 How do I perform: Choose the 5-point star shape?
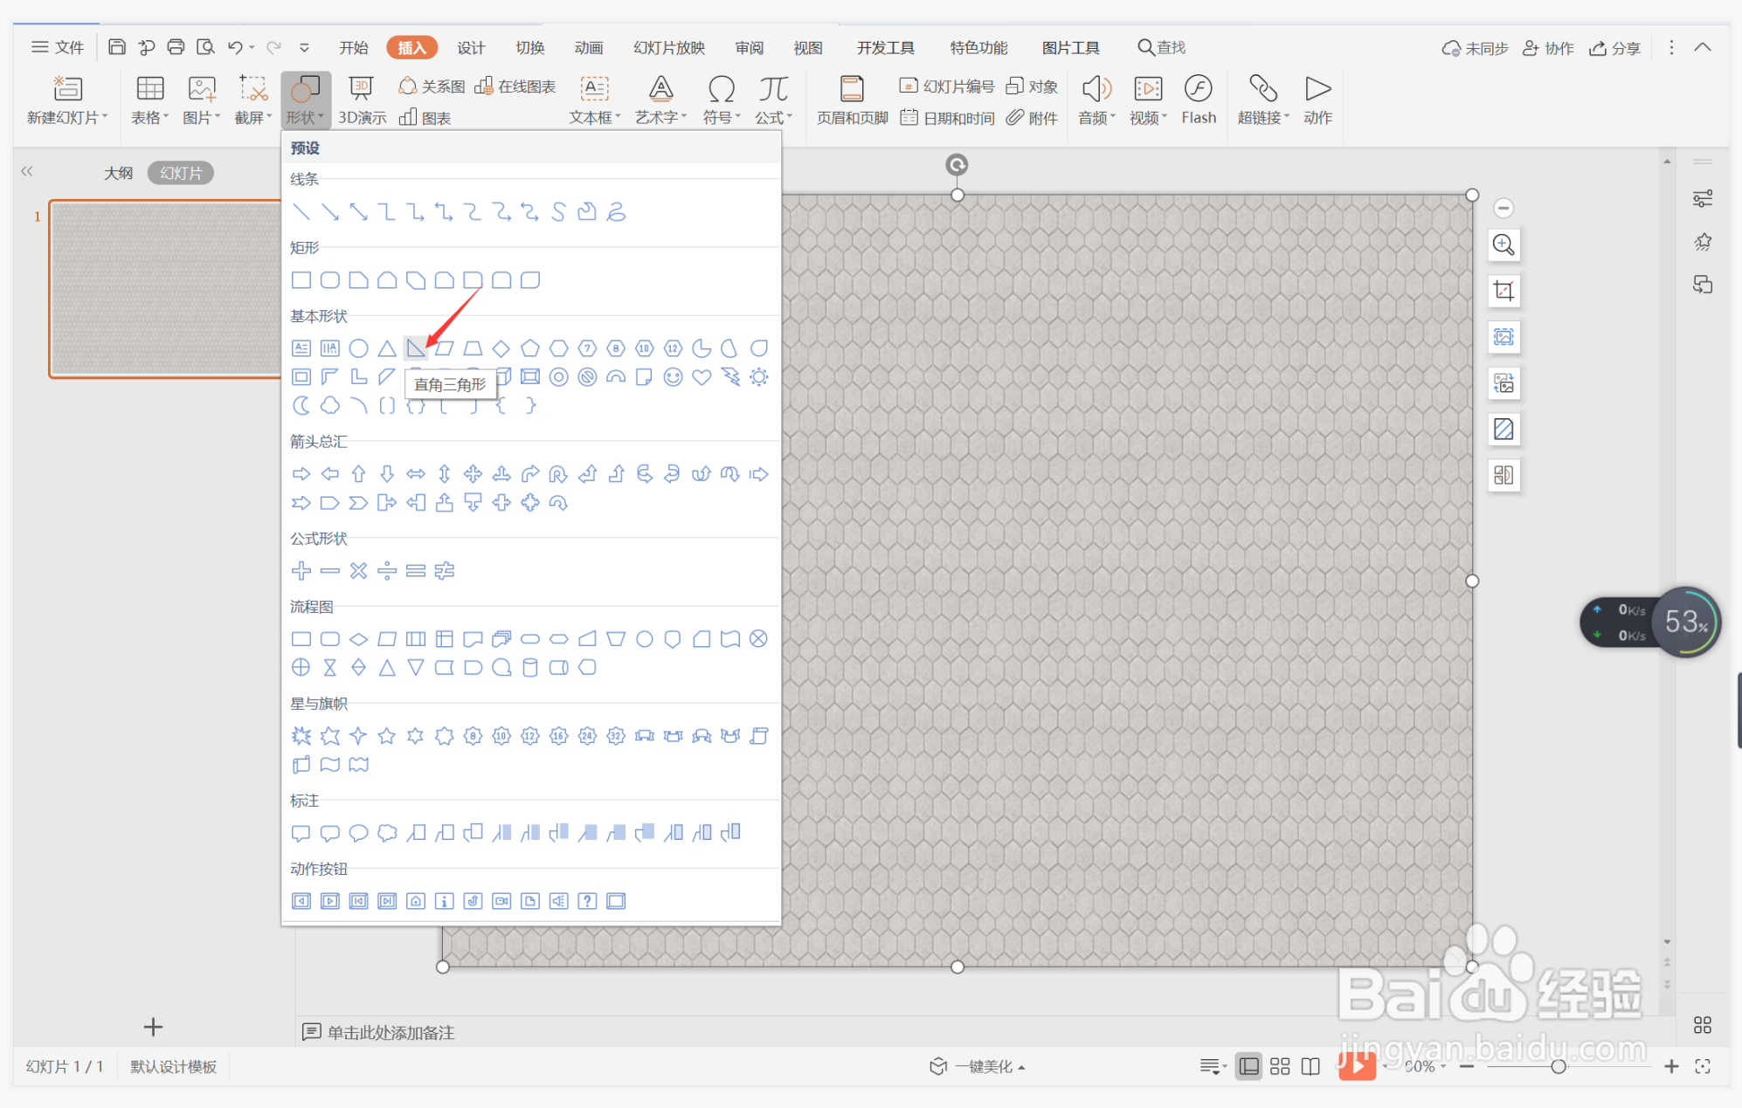coord(386,736)
